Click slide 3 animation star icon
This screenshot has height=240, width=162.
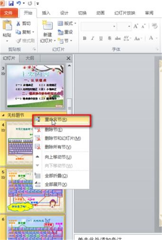(3, 74)
